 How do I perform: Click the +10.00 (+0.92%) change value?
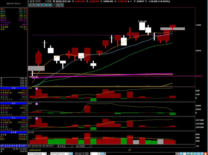(x=159, y=1)
